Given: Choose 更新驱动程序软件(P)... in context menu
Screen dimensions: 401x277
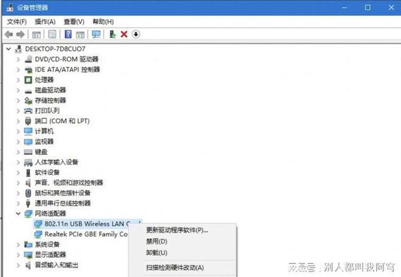Looking at the screenshot, I should tap(177, 230).
